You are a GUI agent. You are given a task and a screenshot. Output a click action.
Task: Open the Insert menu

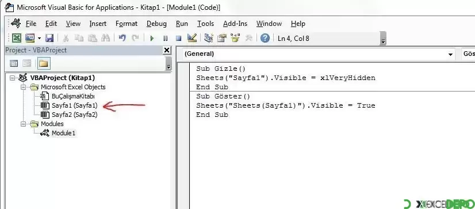pyautogui.click(x=98, y=24)
